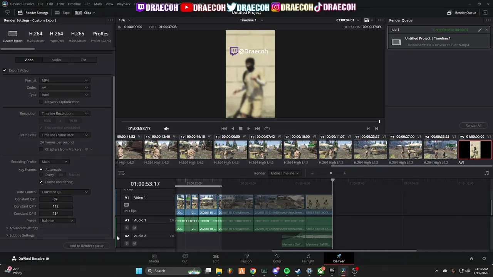493x277 pixels.
Task: Open the Resolution dropdown
Action: coord(65,113)
